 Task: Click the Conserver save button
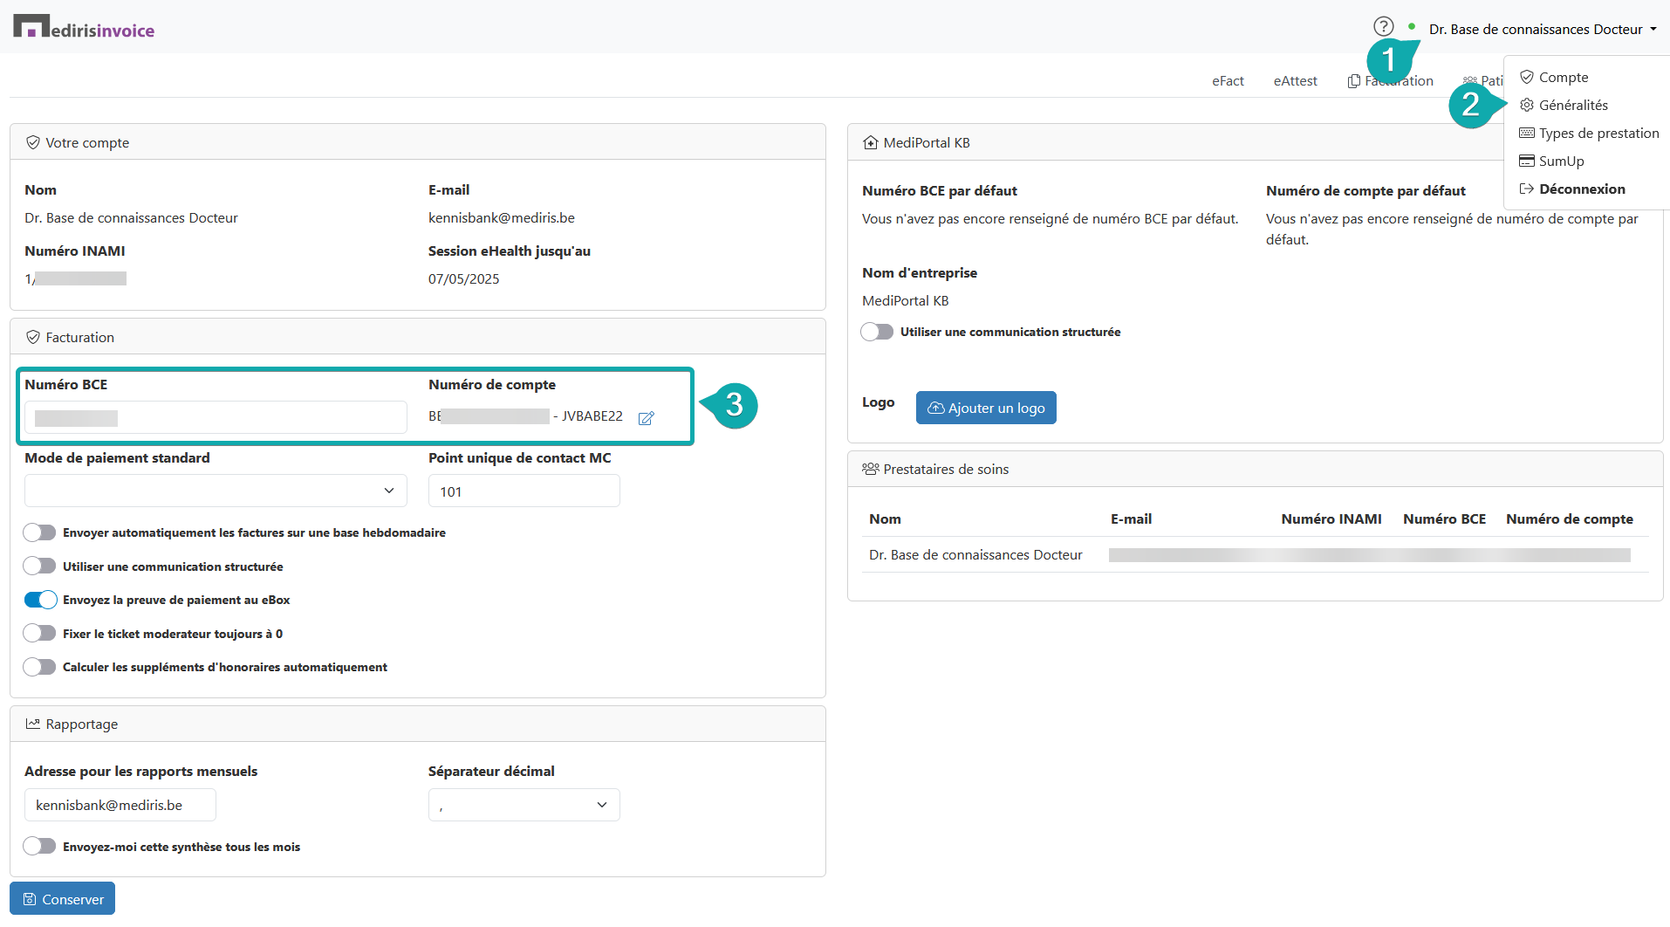(63, 899)
